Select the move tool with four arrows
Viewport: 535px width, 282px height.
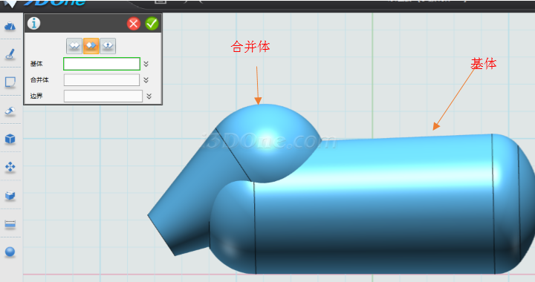(x=10, y=167)
